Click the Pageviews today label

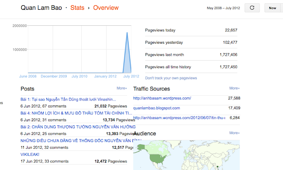tap(160, 30)
